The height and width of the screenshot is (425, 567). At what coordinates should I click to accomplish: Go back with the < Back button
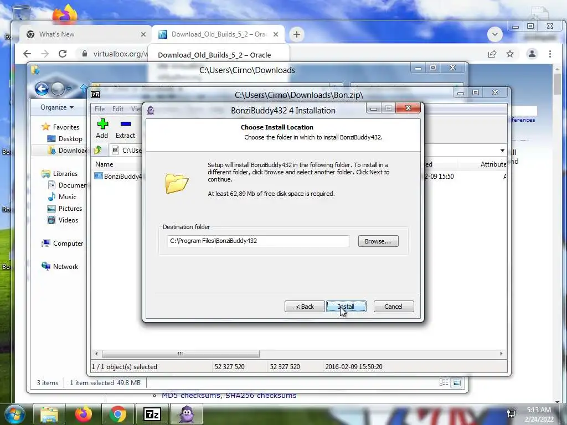pyautogui.click(x=305, y=307)
